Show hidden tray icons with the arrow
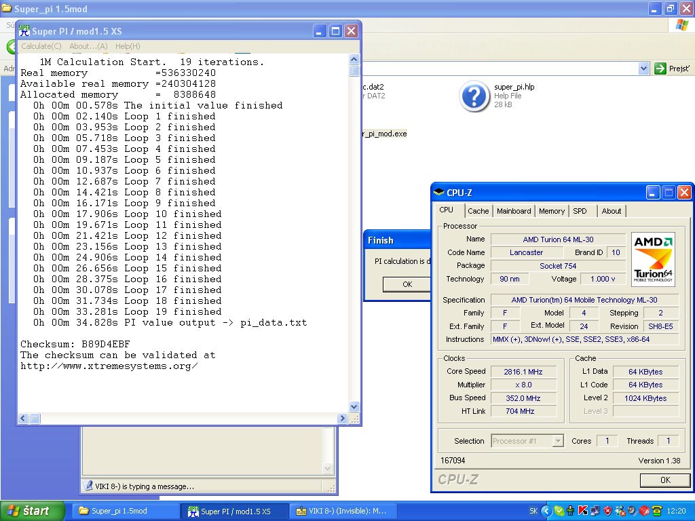695x521 pixels. [546, 511]
